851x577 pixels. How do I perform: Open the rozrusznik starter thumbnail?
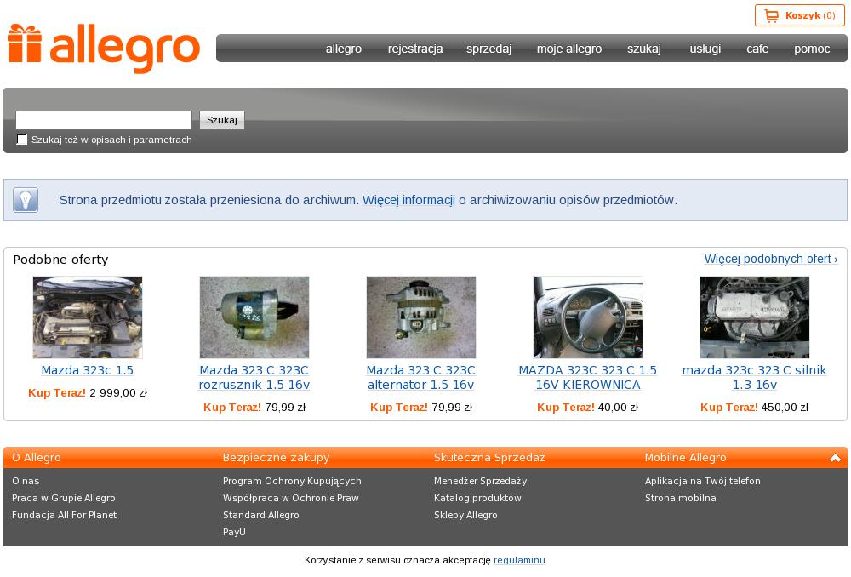click(254, 317)
